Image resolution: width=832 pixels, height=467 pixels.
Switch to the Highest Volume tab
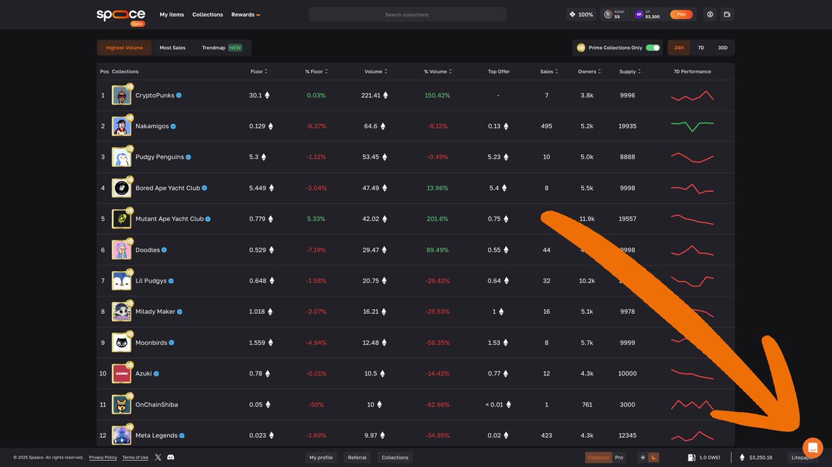125,48
